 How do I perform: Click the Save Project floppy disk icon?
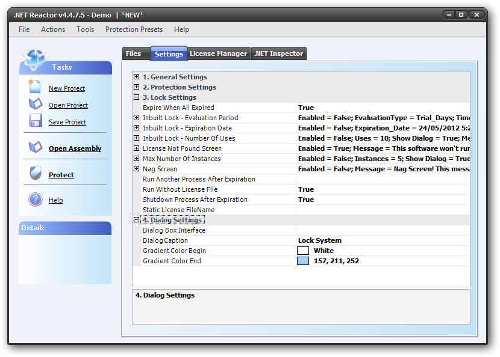35,121
